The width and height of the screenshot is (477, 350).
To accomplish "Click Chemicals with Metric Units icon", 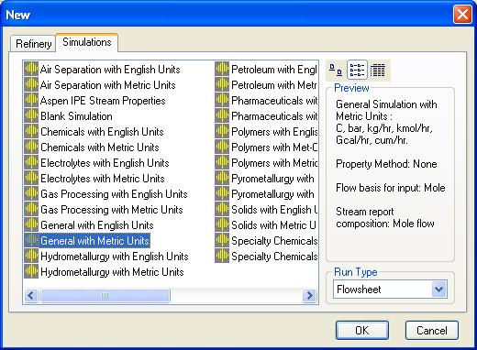I will tap(31, 147).
